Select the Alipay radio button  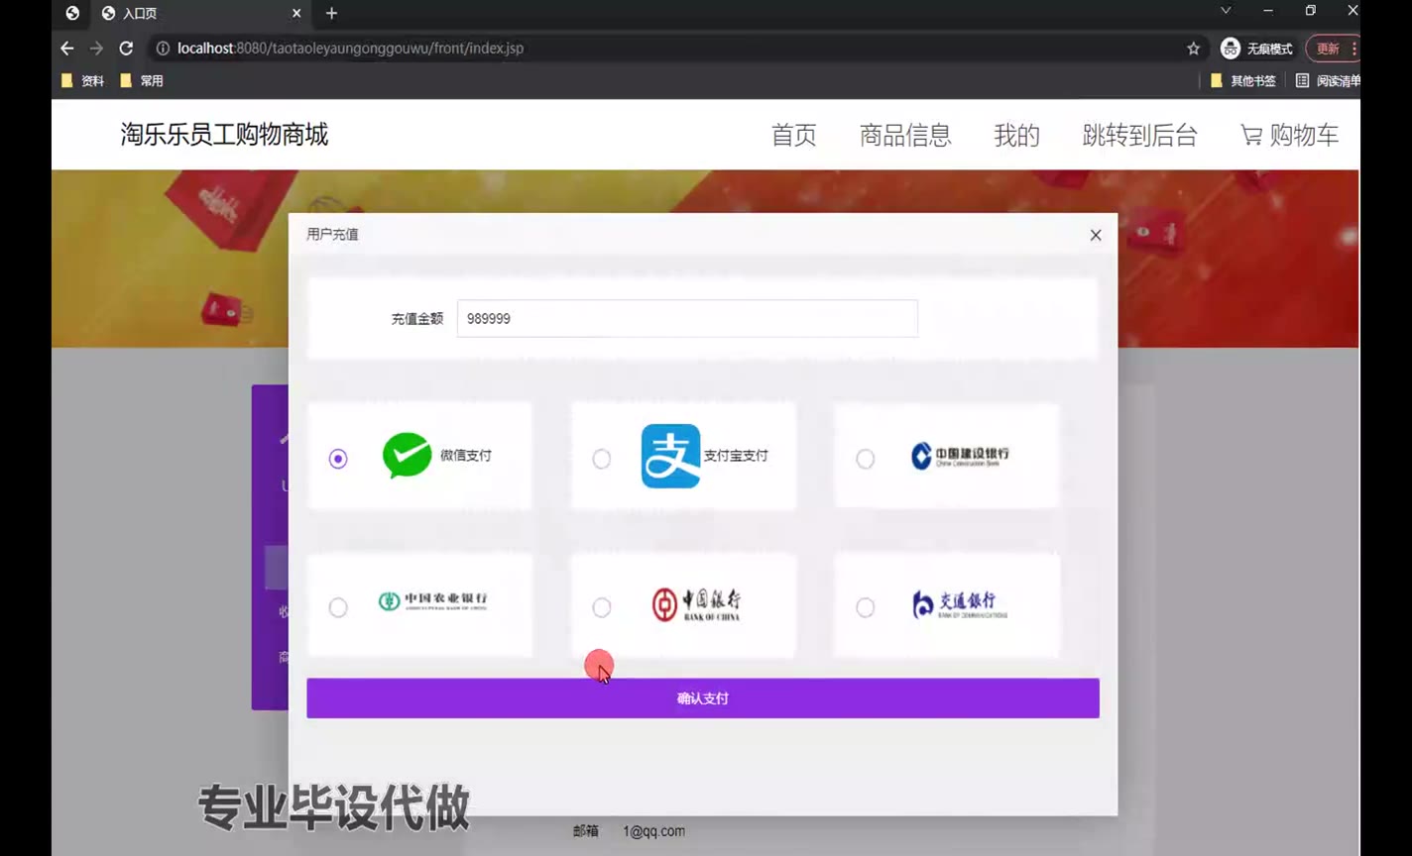point(602,459)
